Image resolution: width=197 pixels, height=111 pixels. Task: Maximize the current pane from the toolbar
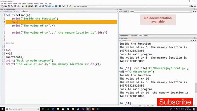60,6
